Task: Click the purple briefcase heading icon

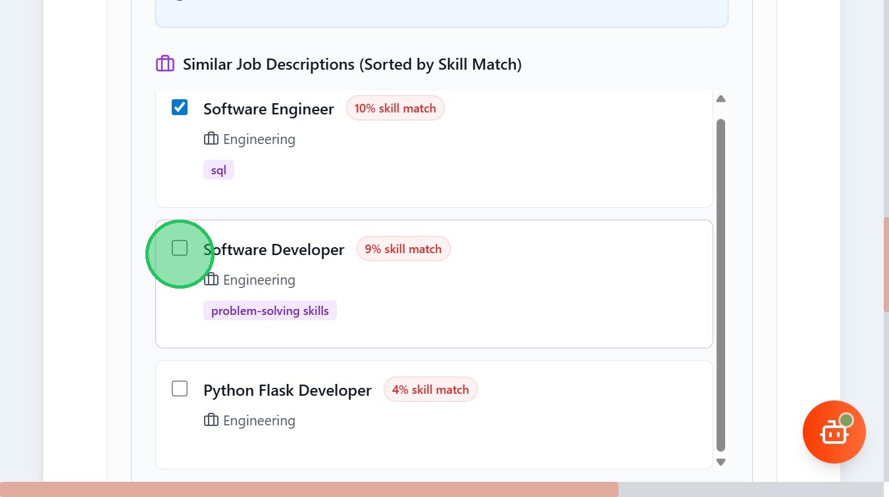Action: click(165, 64)
